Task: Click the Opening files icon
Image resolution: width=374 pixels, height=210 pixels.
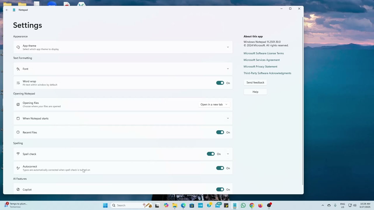Action: (18, 104)
